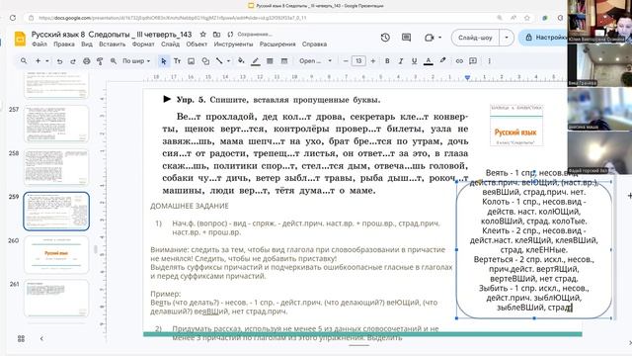
Task: Open the Инструменты menu
Action: pos(233,44)
